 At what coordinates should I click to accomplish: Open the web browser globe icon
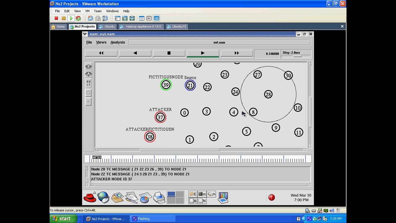tap(103, 197)
